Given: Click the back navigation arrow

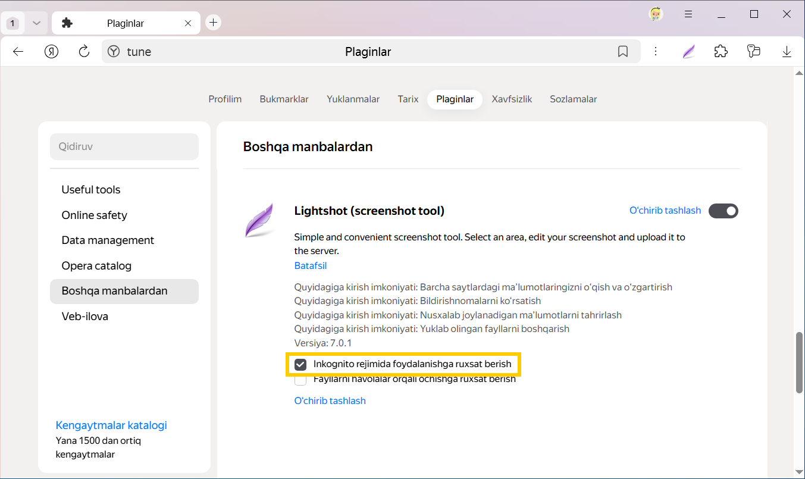Looking at the screenshot, I should point(18,52).
